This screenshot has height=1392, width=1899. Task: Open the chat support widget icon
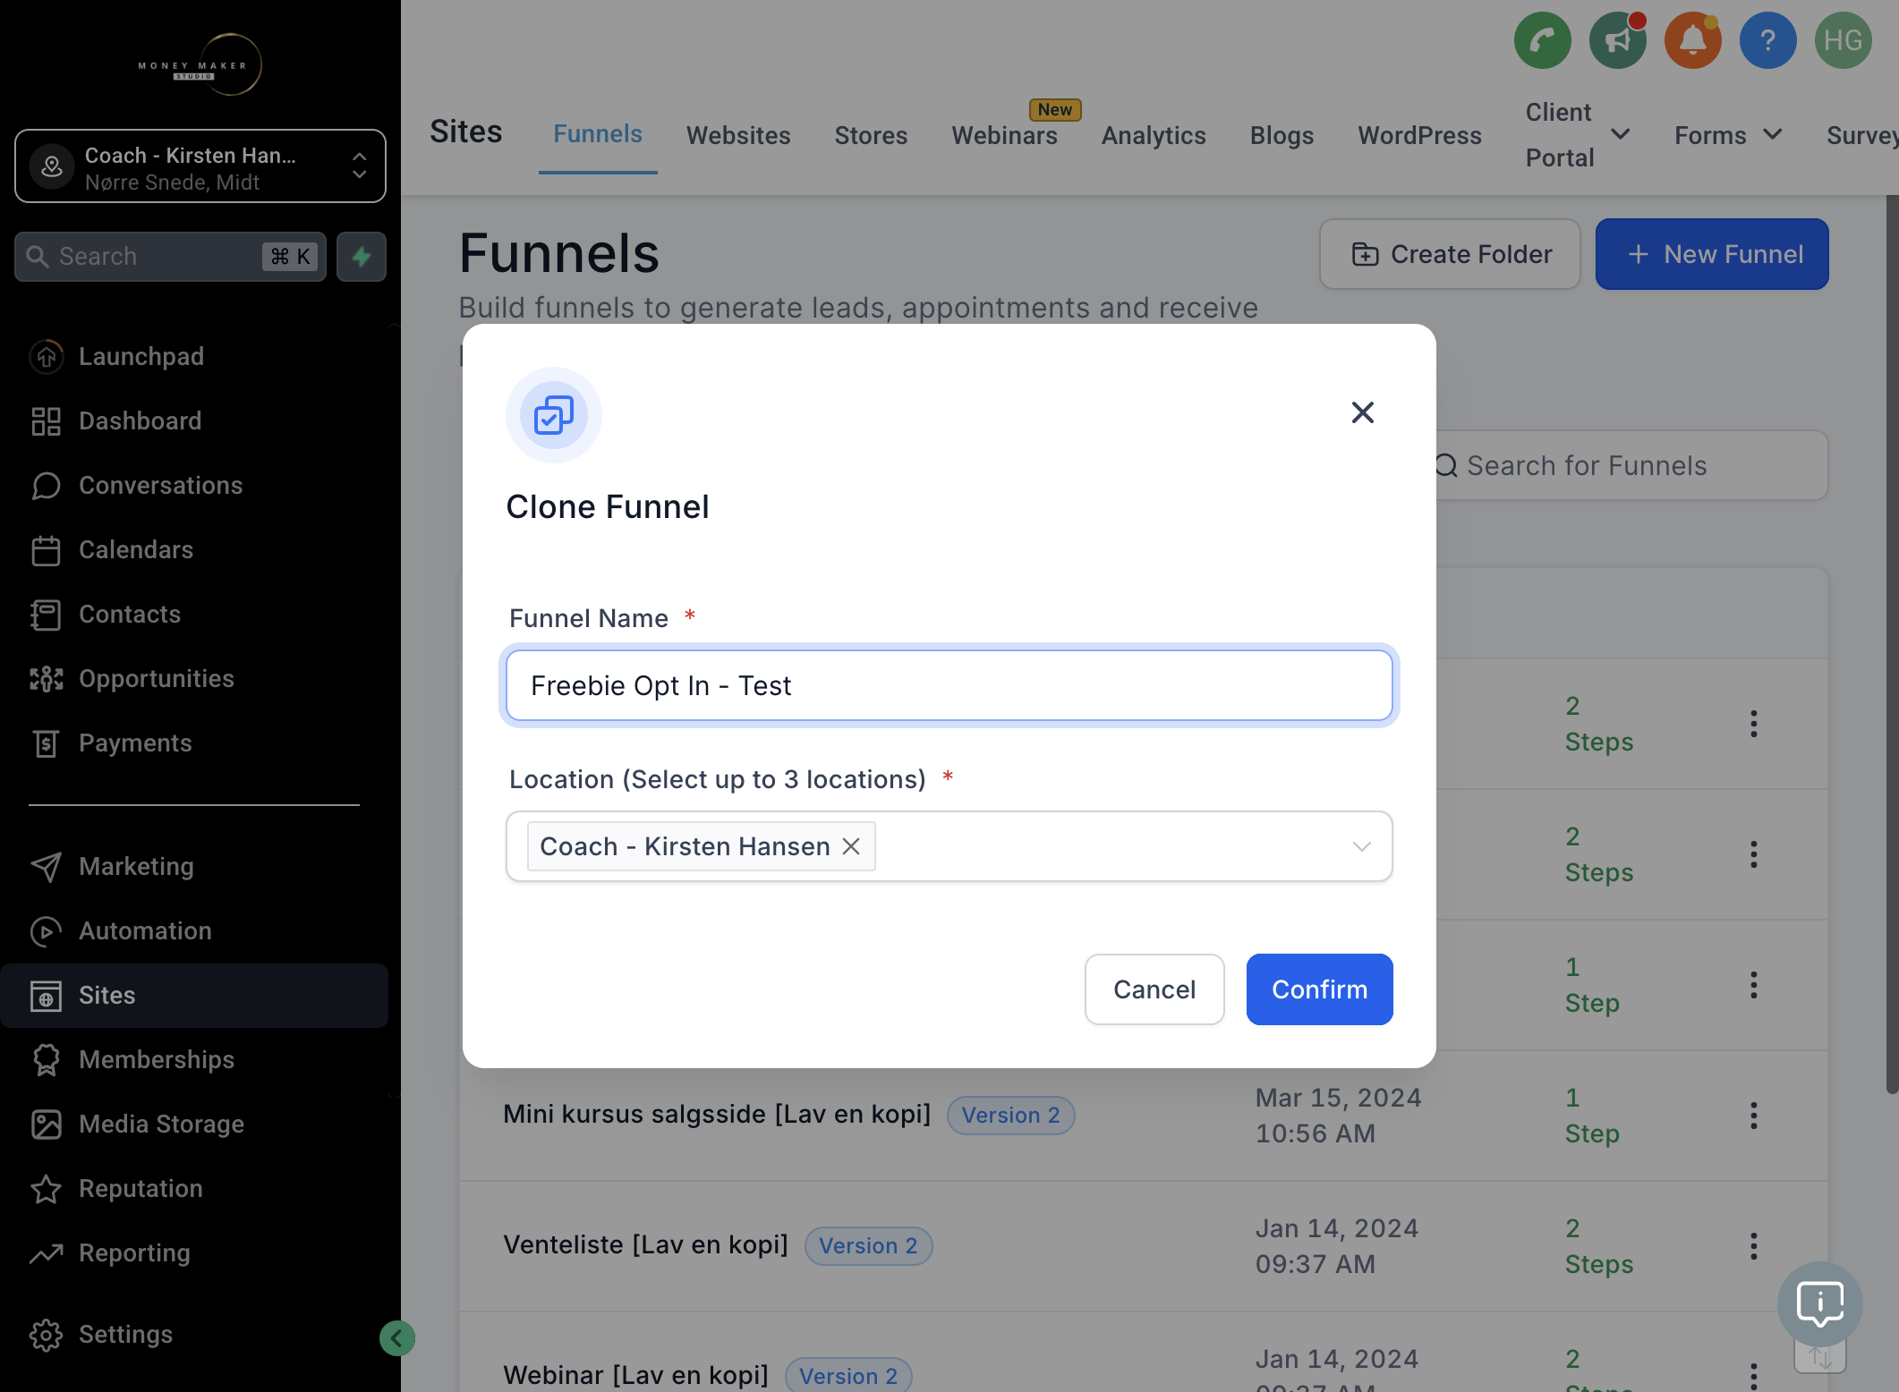point(1819,1303)
